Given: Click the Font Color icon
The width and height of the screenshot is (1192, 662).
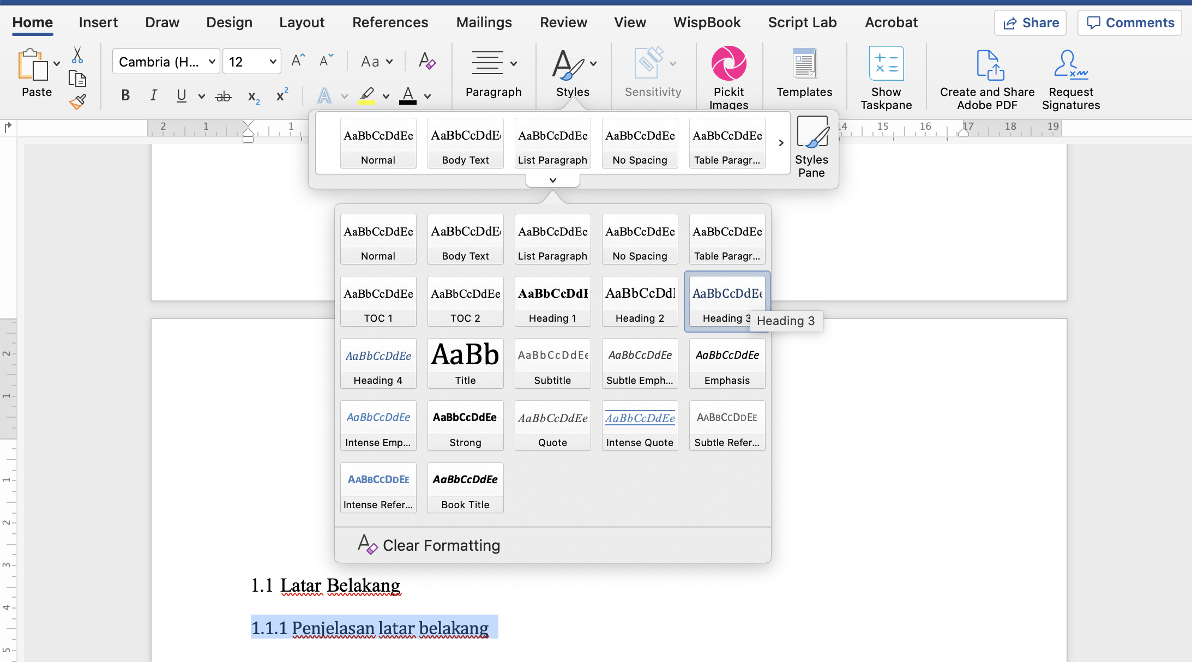Looking at the screenshot, I should (412, 96).
